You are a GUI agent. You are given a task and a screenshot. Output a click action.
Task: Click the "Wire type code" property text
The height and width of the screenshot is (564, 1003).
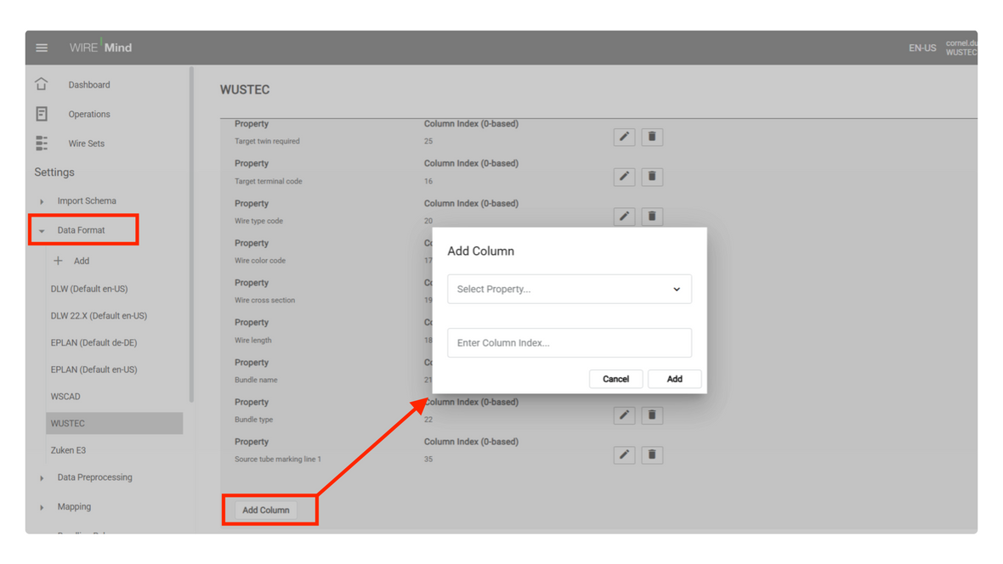pyautogui.click(x=258, y=221)
